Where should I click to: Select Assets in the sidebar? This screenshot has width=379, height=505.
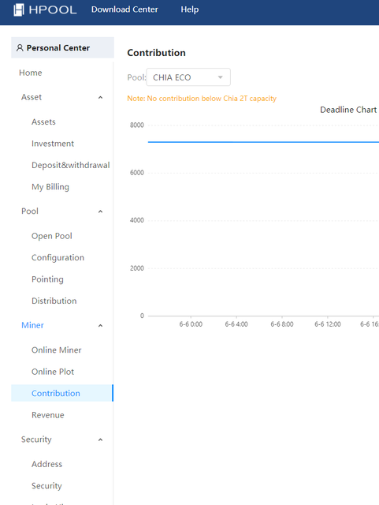43,122
